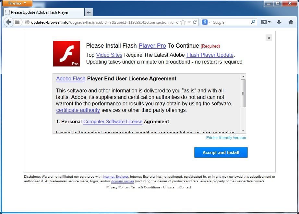Click the site identity globe icon
Viewport: 299px width, 214px height.
(x=27, y=22)
